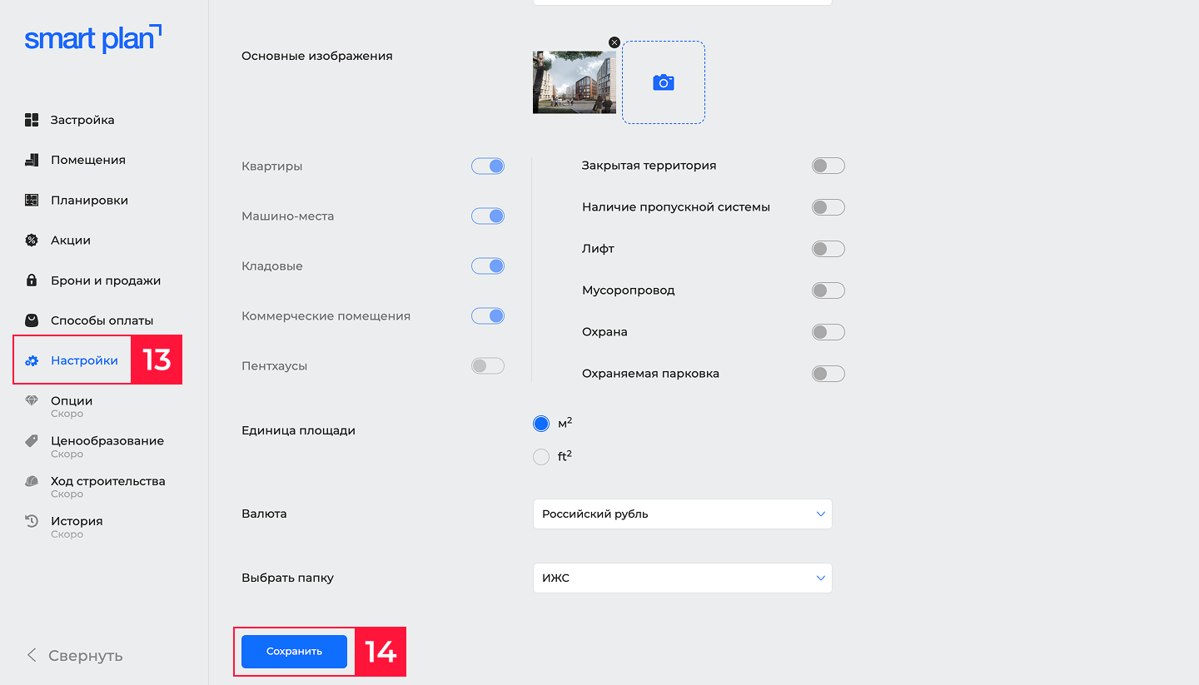Select the Настройки menu item
Screen dimensions: 1199x685
click(84, 360)
